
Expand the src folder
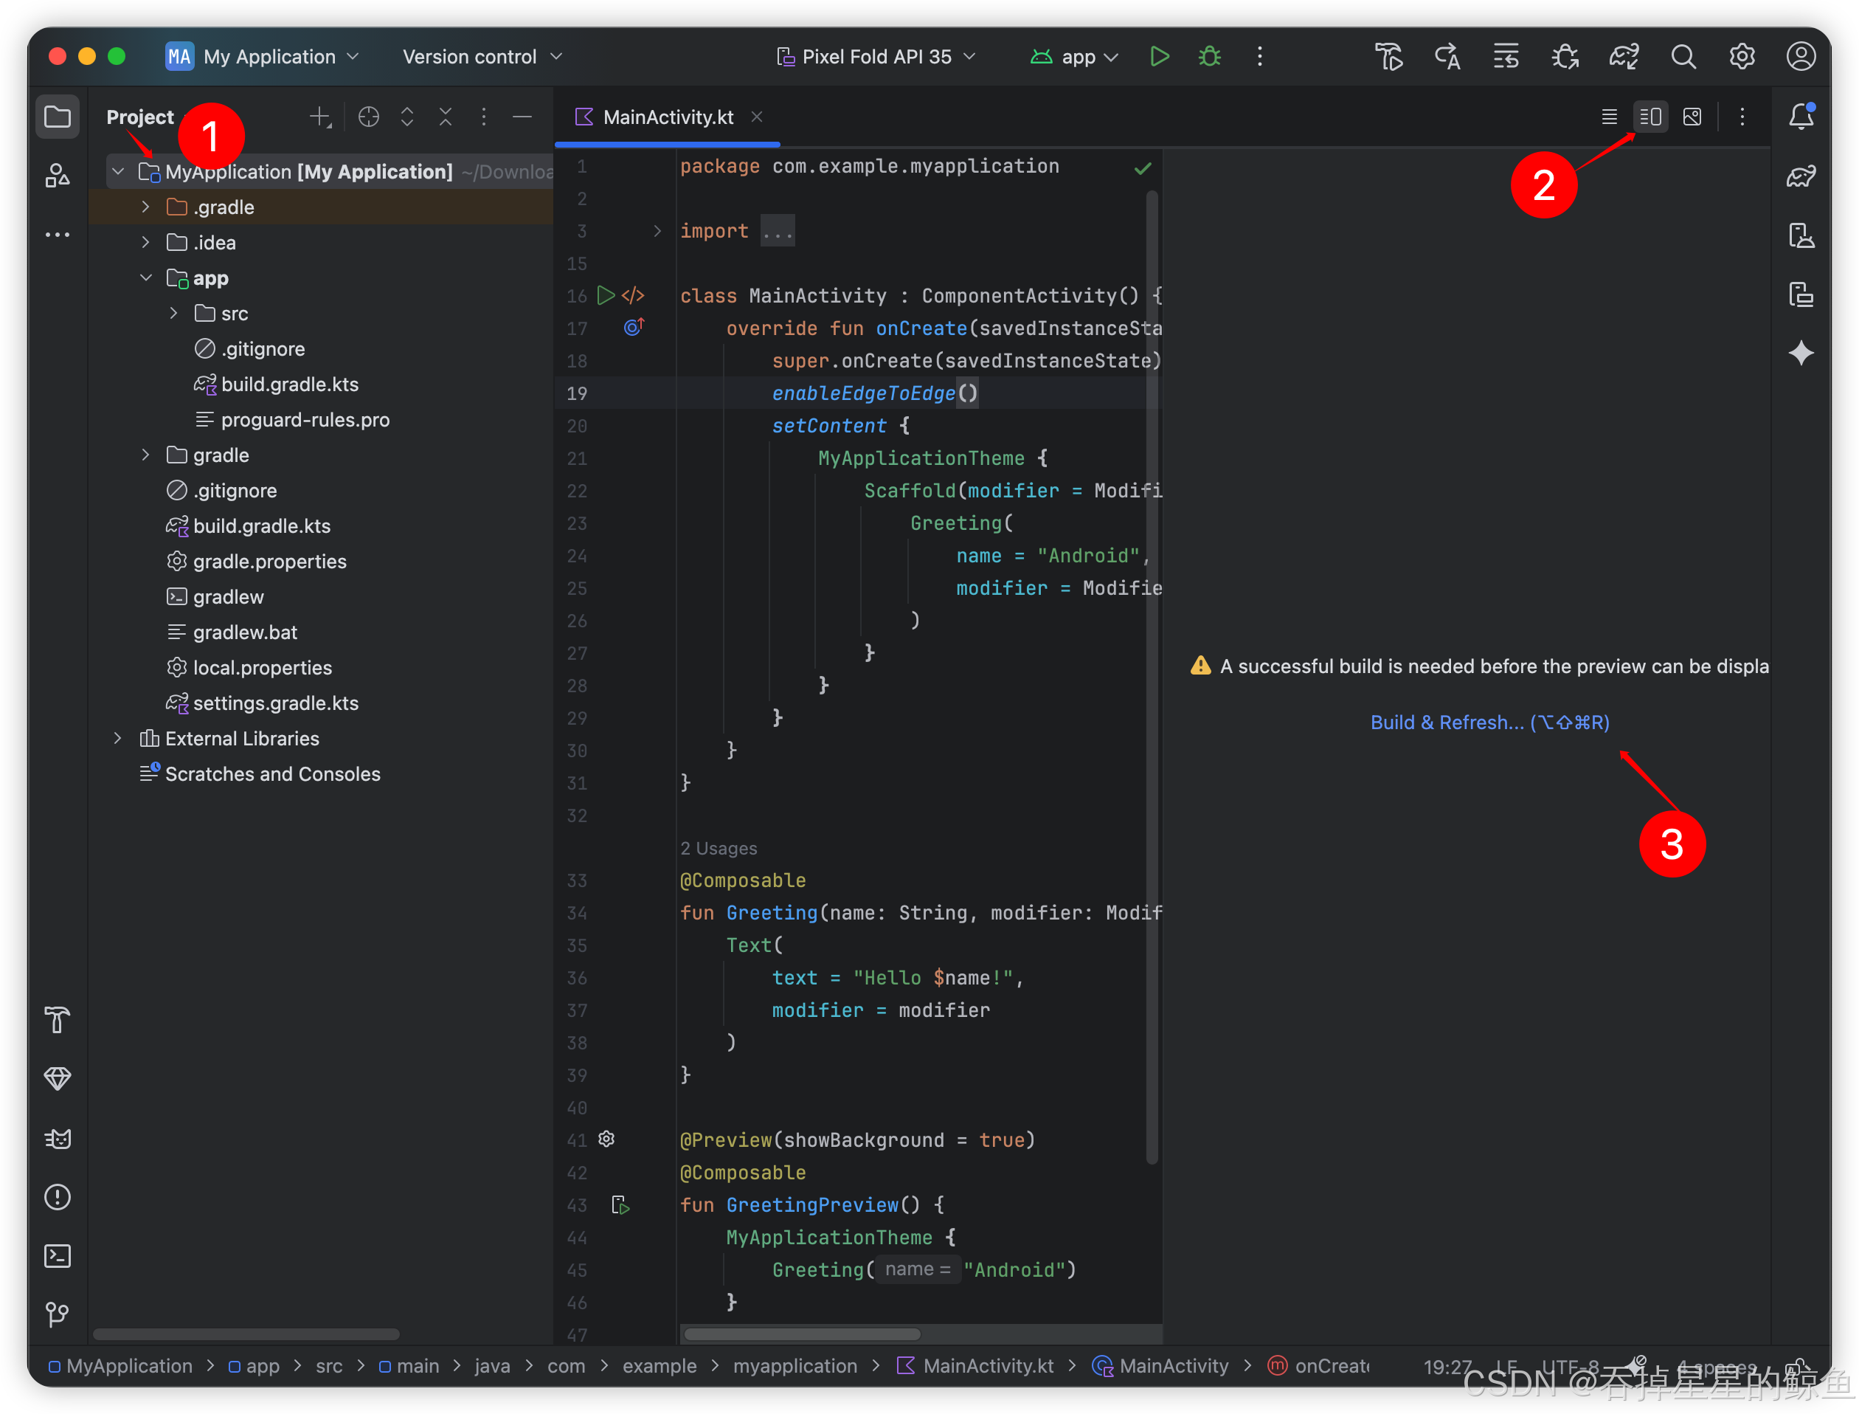pos(173,313)
